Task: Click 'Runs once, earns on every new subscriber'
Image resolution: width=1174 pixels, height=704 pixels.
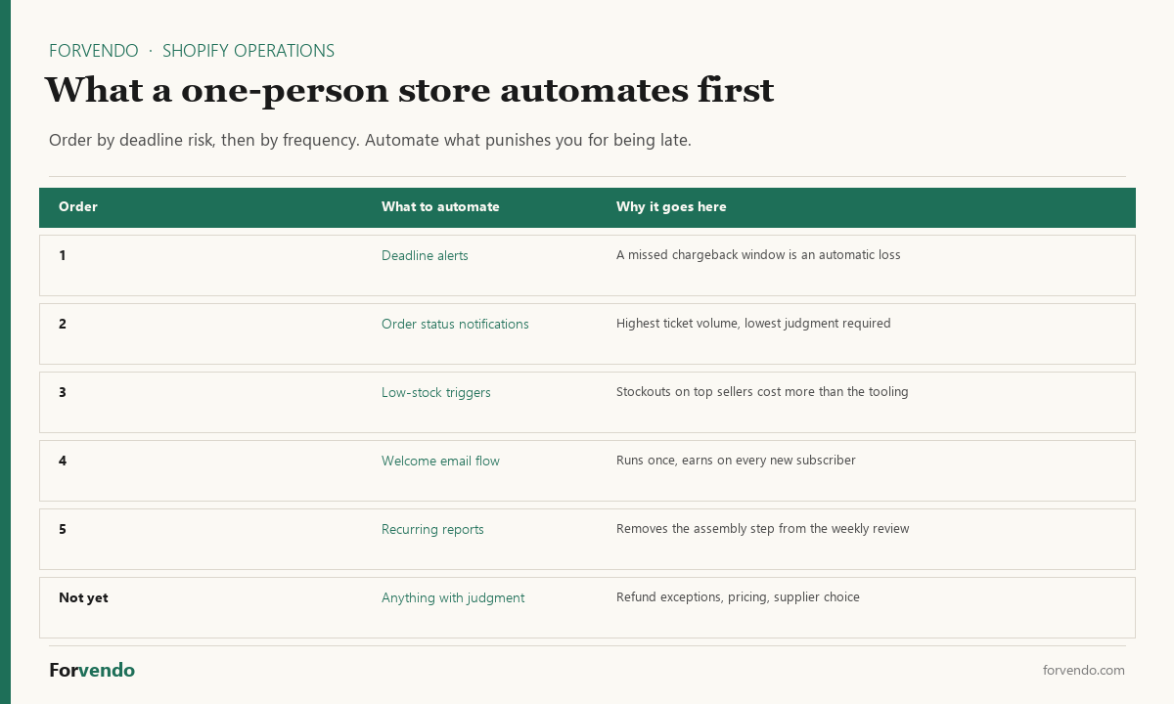Action: 736,461
